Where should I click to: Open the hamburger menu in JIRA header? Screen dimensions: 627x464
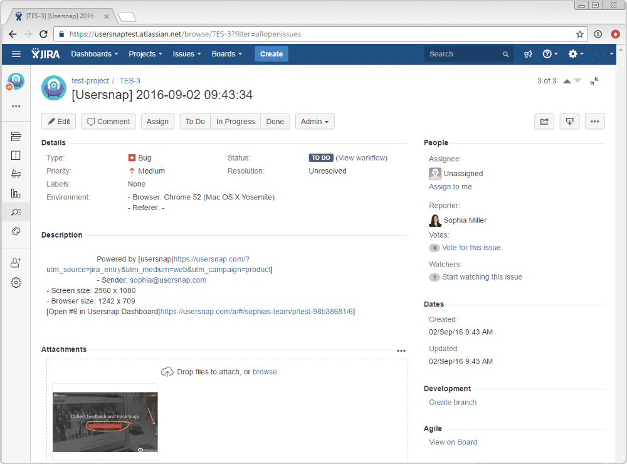16,54
